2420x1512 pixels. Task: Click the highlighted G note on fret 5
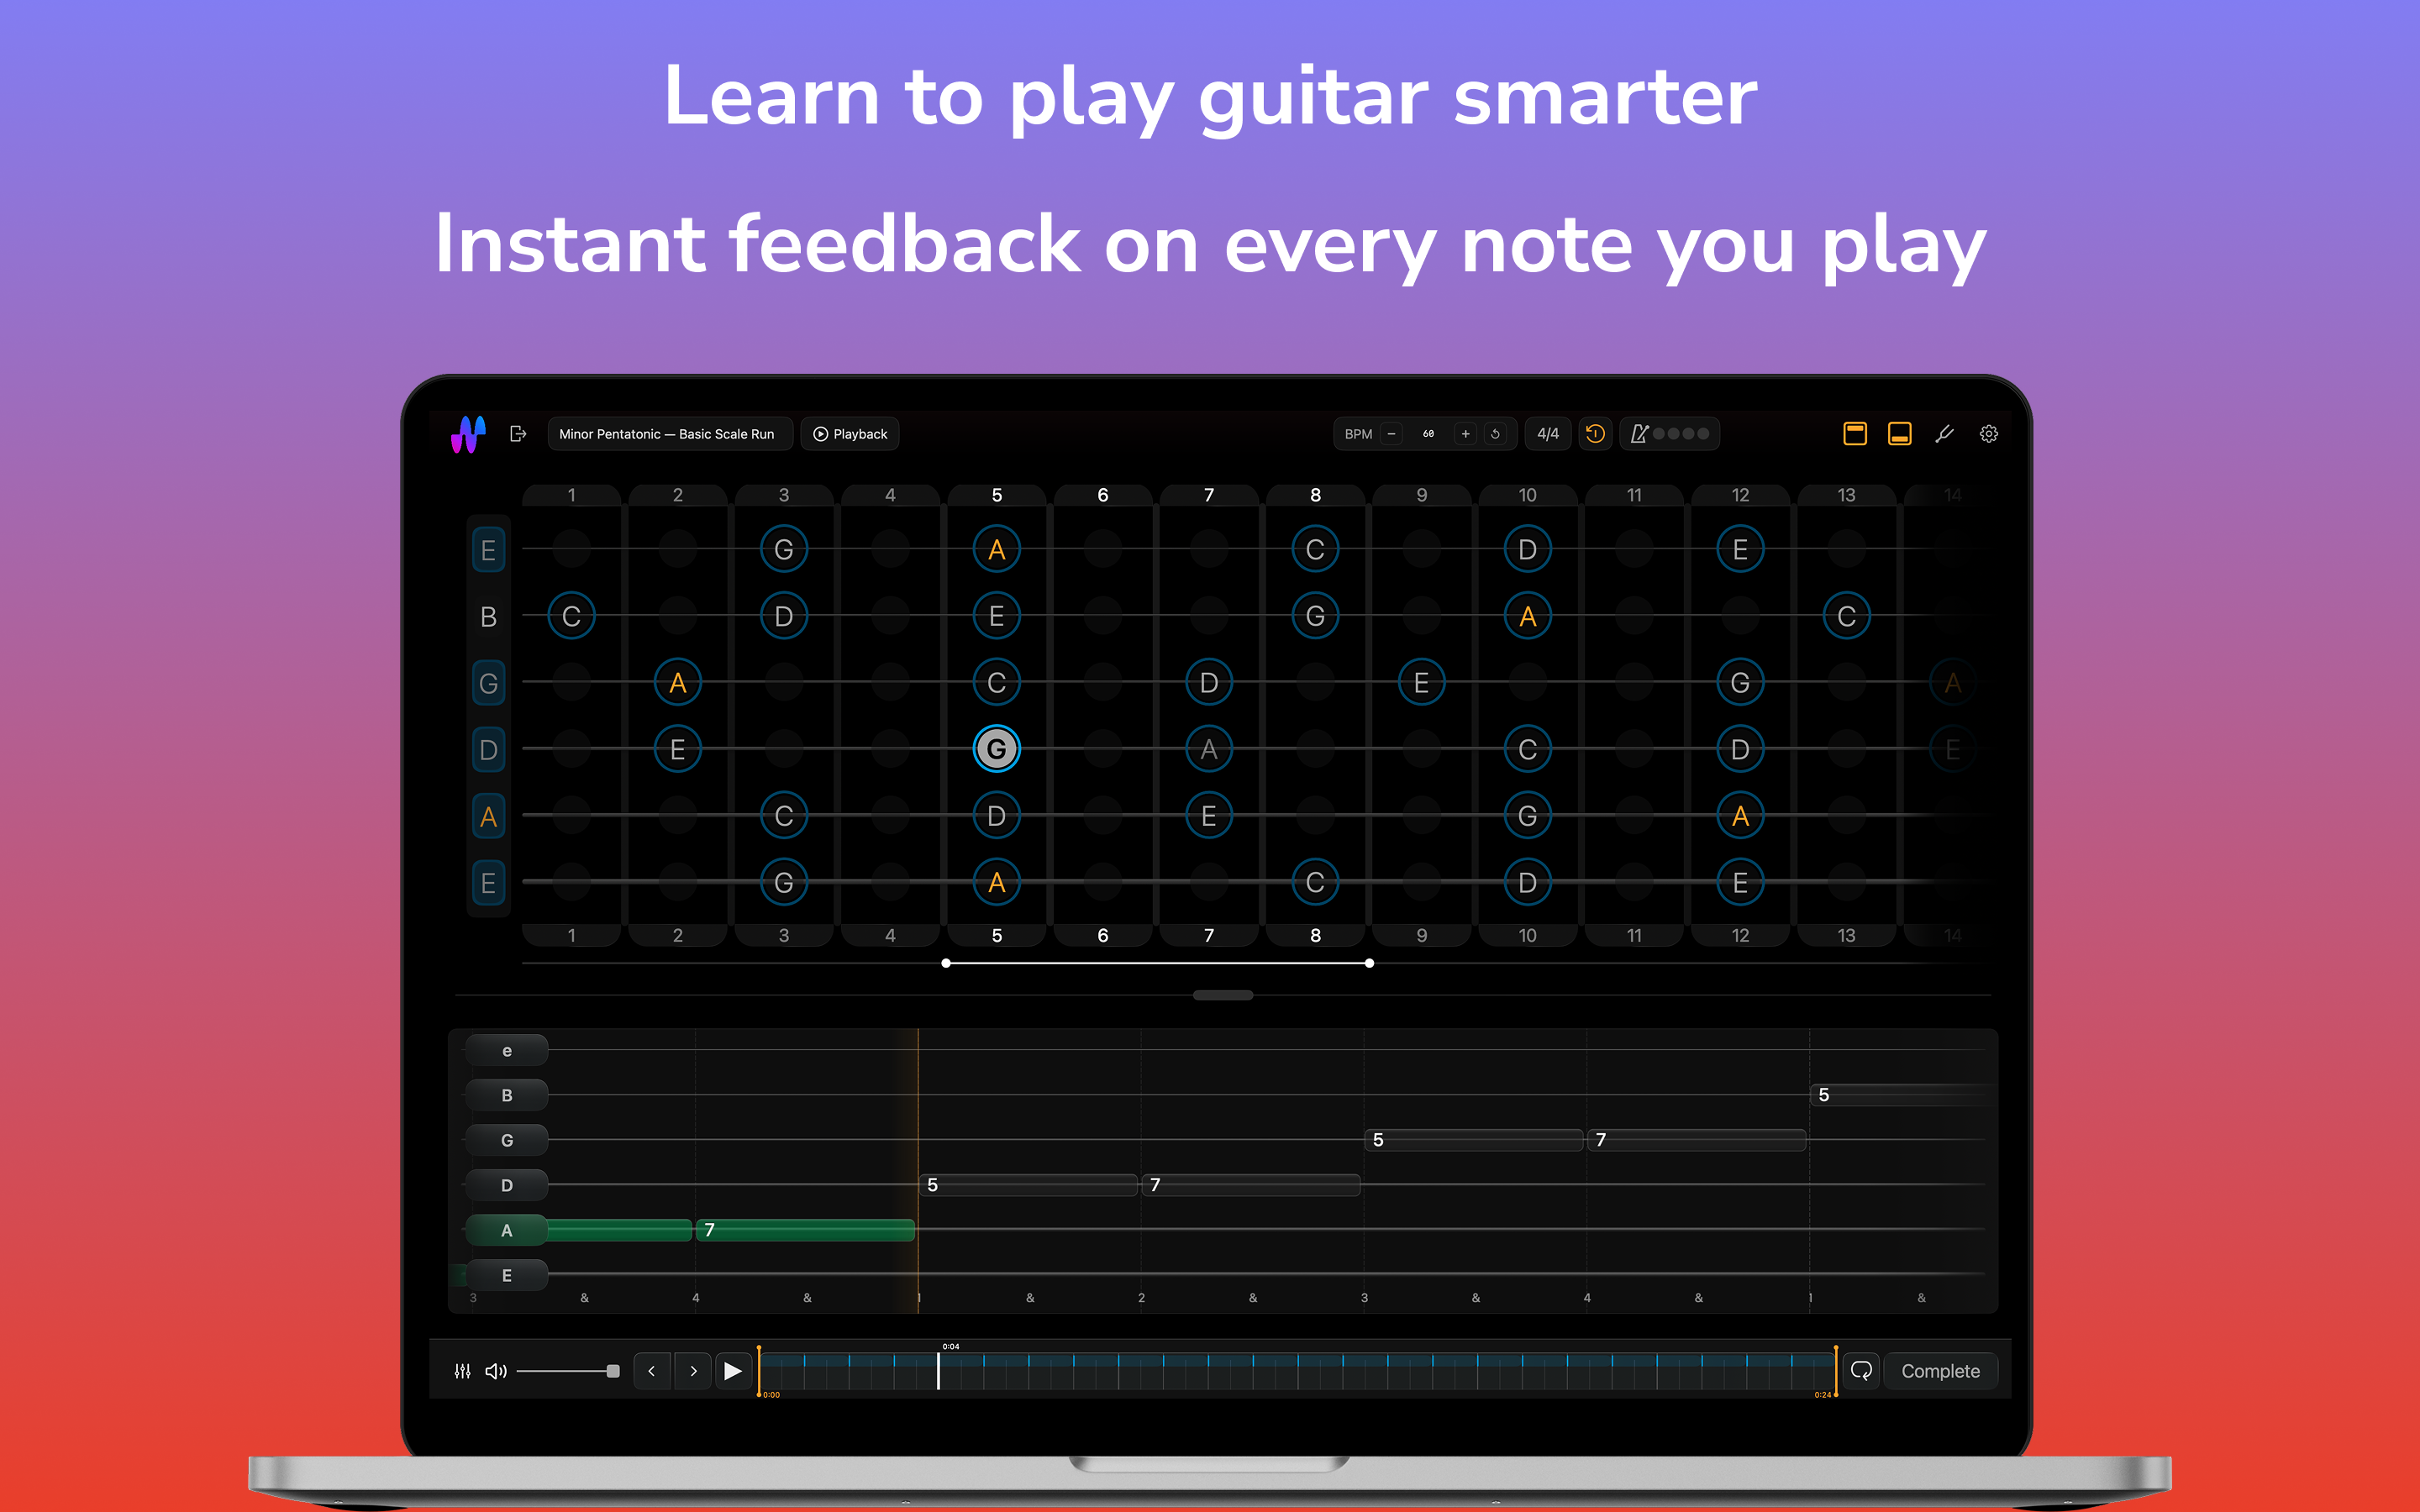click(x=996, y=749)
